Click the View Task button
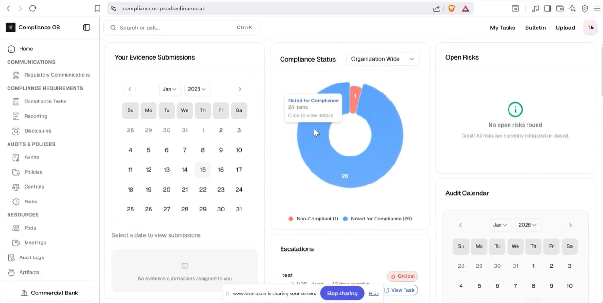Screen dimensions: 603x303 [x=400, y=290]
